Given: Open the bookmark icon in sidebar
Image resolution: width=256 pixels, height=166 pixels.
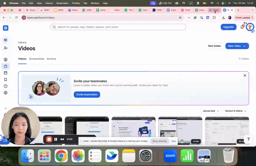Looking at the screenshot, I should coord(5,79).
